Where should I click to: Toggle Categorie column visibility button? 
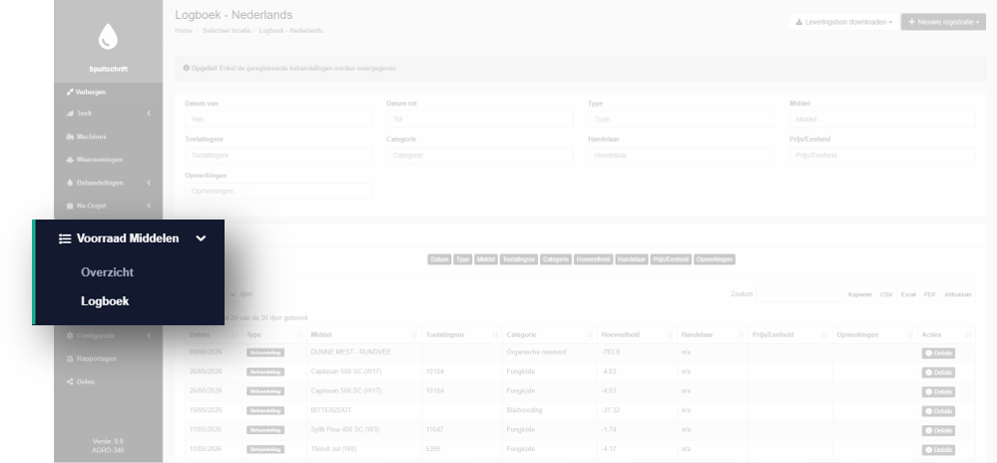(x=556, y=259)
